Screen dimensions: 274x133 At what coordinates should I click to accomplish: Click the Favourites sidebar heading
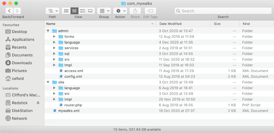tap(11, 25)
